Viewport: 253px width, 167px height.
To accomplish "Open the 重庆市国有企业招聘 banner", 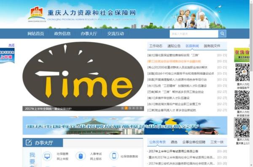I will pyautogui.click(x=125, y=125).
